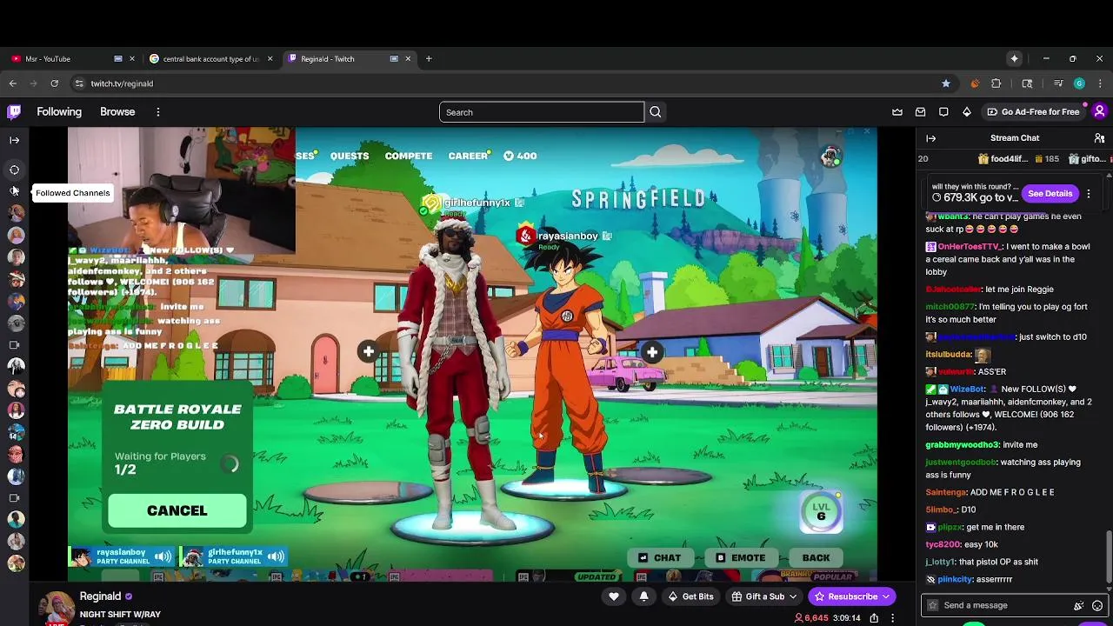
Task: Open Bits cheer icon in chat input
Action: [x=1079, y=606]
